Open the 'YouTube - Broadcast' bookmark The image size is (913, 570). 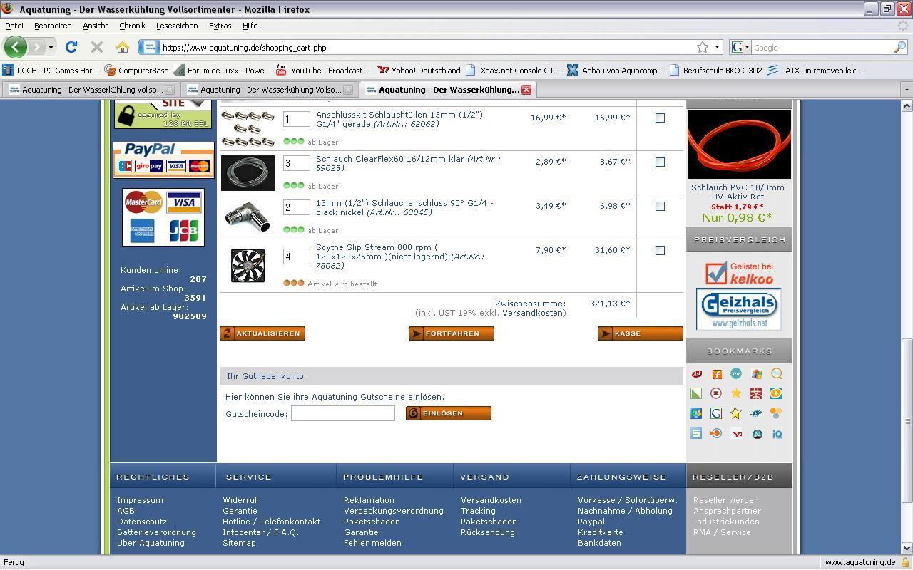click(x=324, y=71)
